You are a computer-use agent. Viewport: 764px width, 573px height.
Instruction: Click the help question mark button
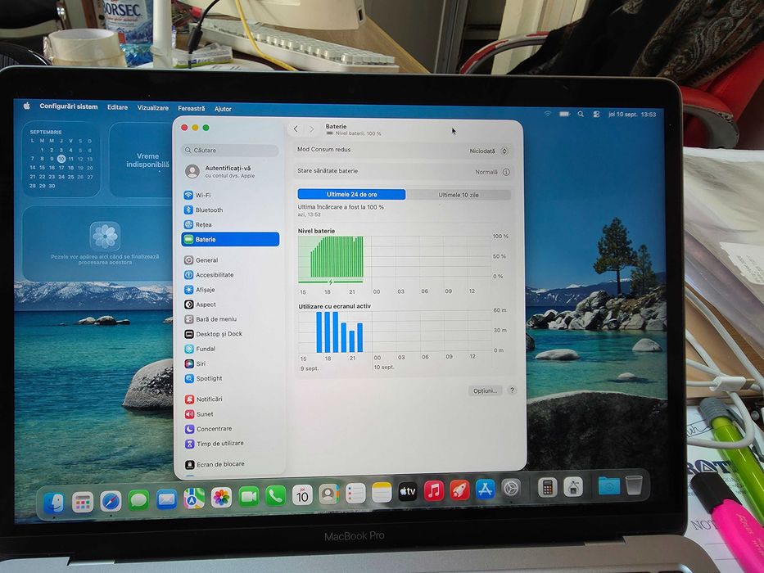(x=512, y=390)
